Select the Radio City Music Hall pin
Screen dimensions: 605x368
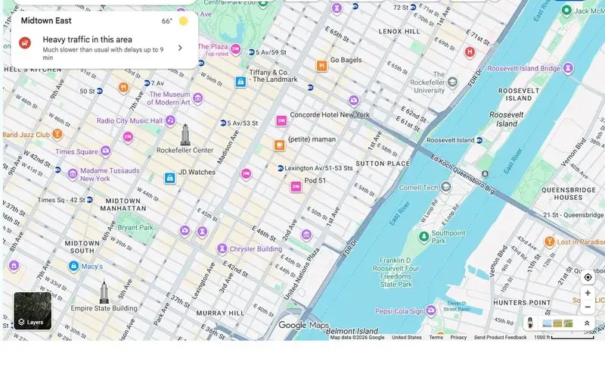pos(170,120)
